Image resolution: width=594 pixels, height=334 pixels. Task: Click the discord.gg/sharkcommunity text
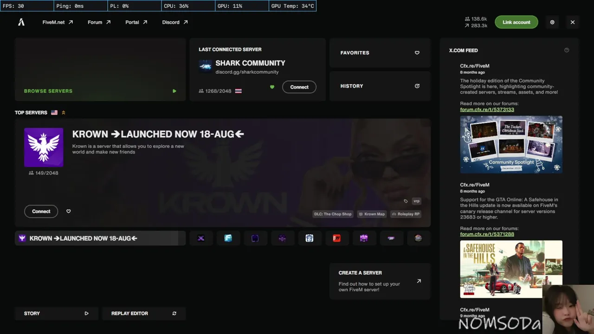click(247, 72)
